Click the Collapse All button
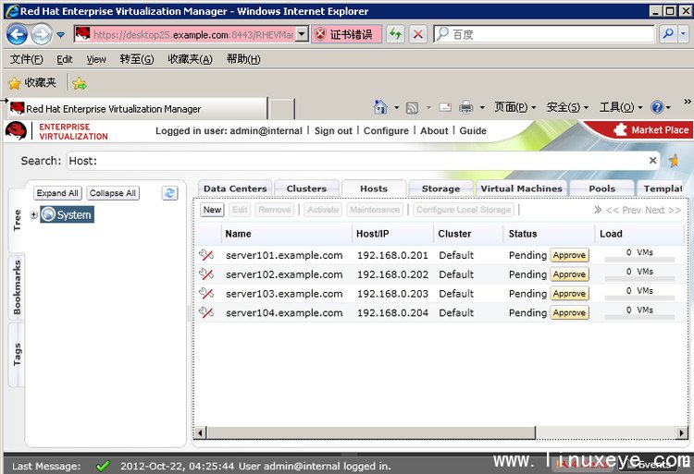This screenshot has height=474, width=694. tap(113, 193)
